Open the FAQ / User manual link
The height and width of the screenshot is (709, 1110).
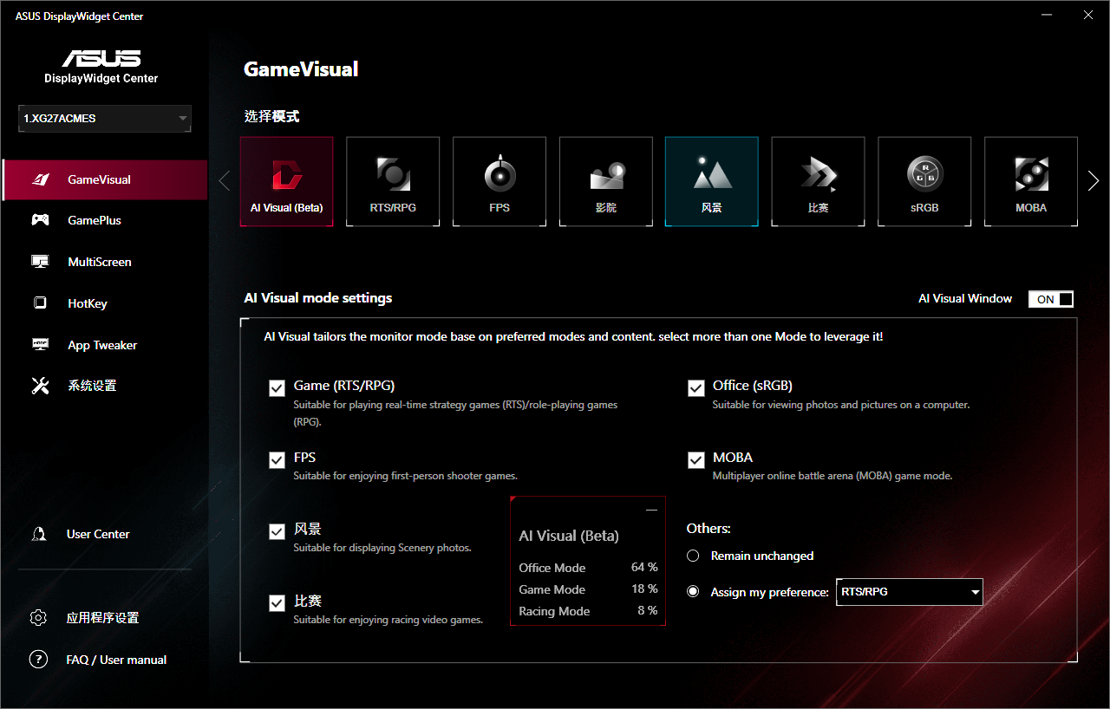tap(116, 660)
